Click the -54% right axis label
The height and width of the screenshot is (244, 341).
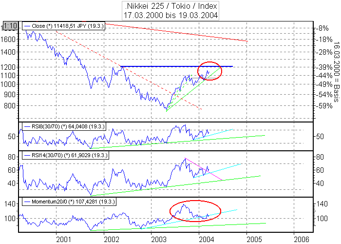[323, 95]
